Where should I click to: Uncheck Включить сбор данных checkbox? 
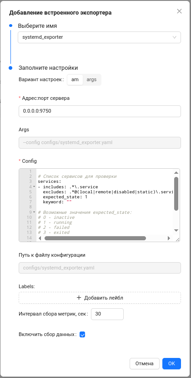(82, 335)
